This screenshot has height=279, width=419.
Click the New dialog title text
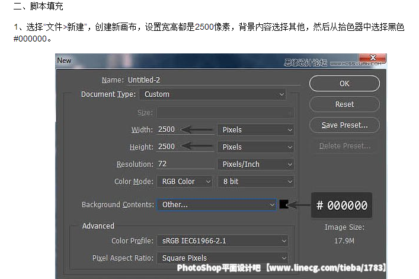tap(64, 61)
